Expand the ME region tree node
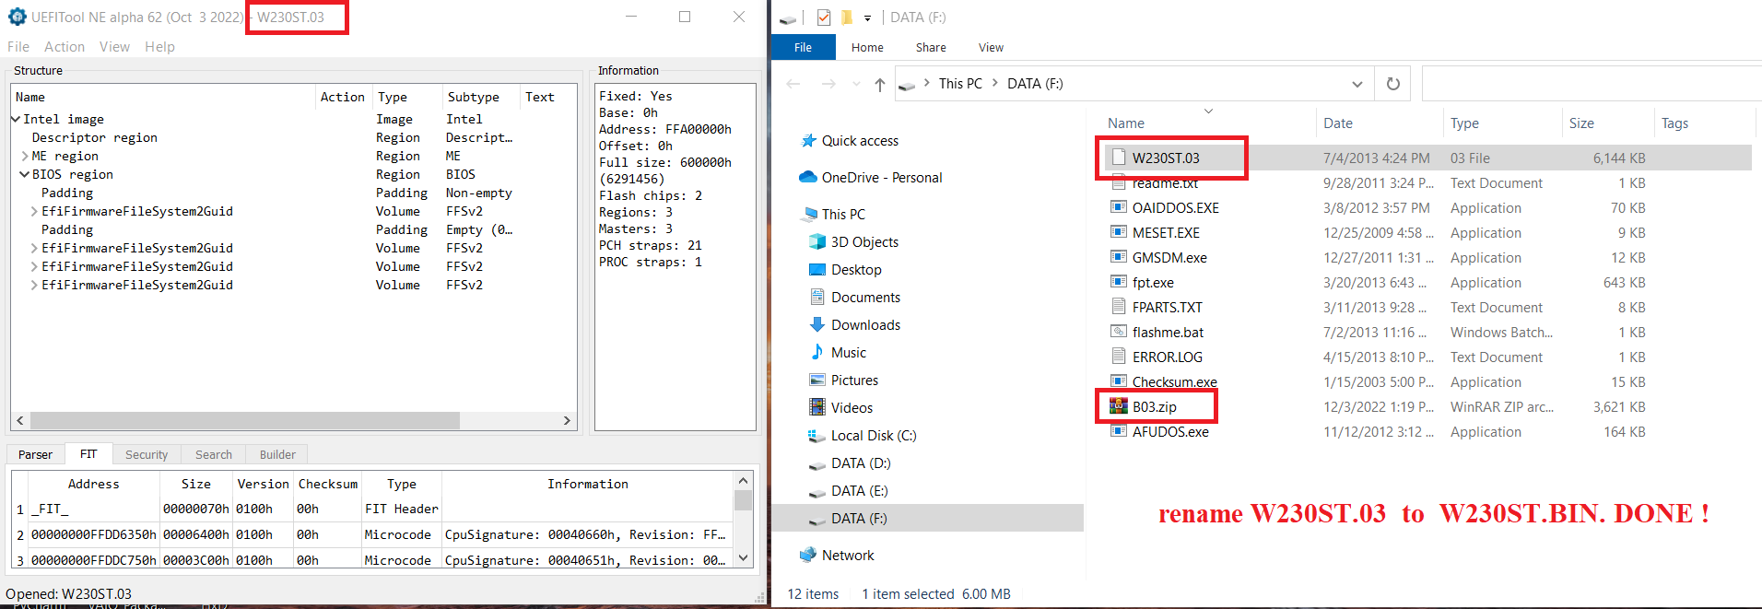The image size is (1762, 609). click(25, 156)
